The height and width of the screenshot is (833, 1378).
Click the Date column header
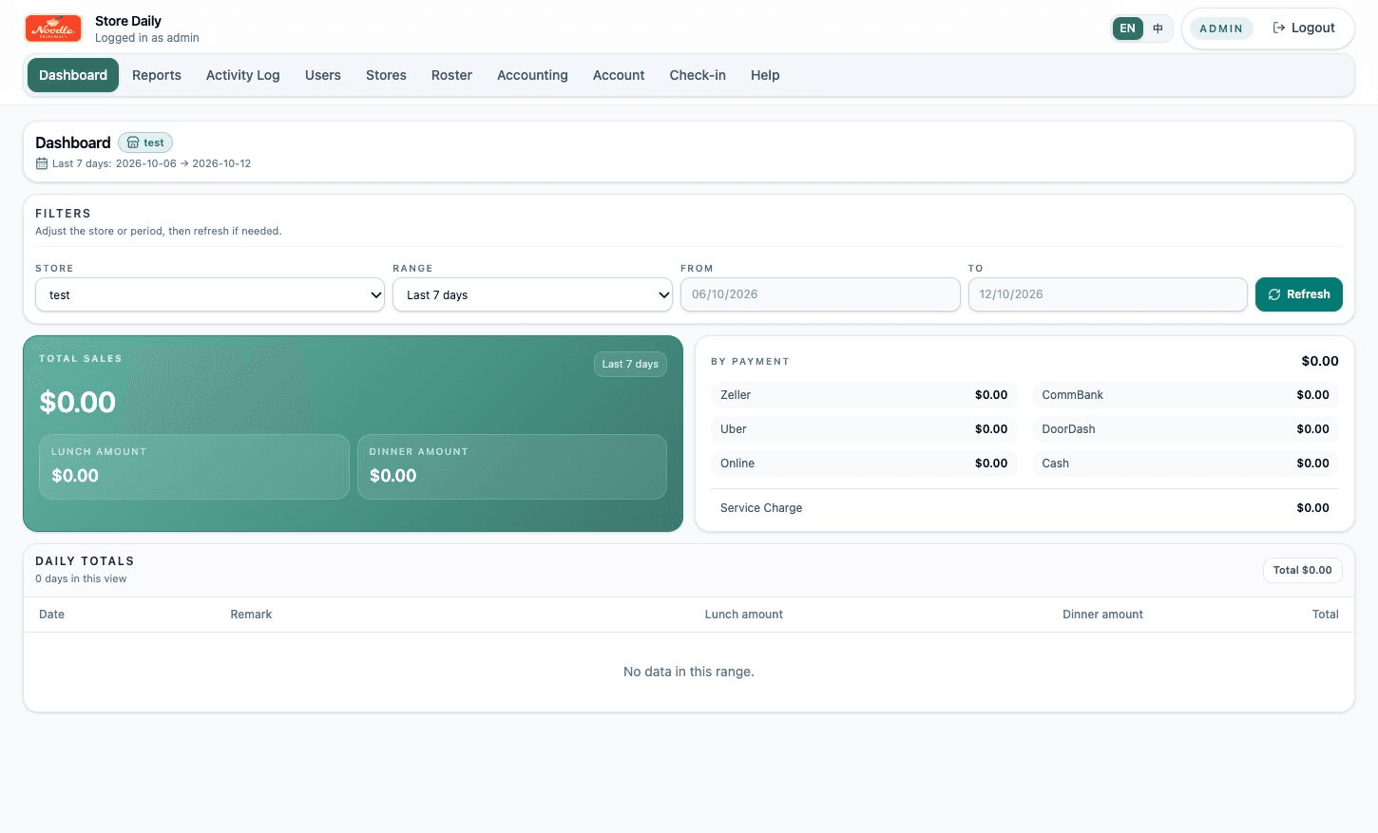[x=52, y=615]
